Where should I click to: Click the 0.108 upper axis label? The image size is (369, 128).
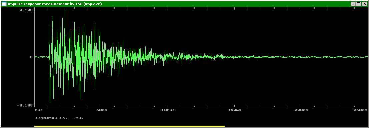pos(26,10)
